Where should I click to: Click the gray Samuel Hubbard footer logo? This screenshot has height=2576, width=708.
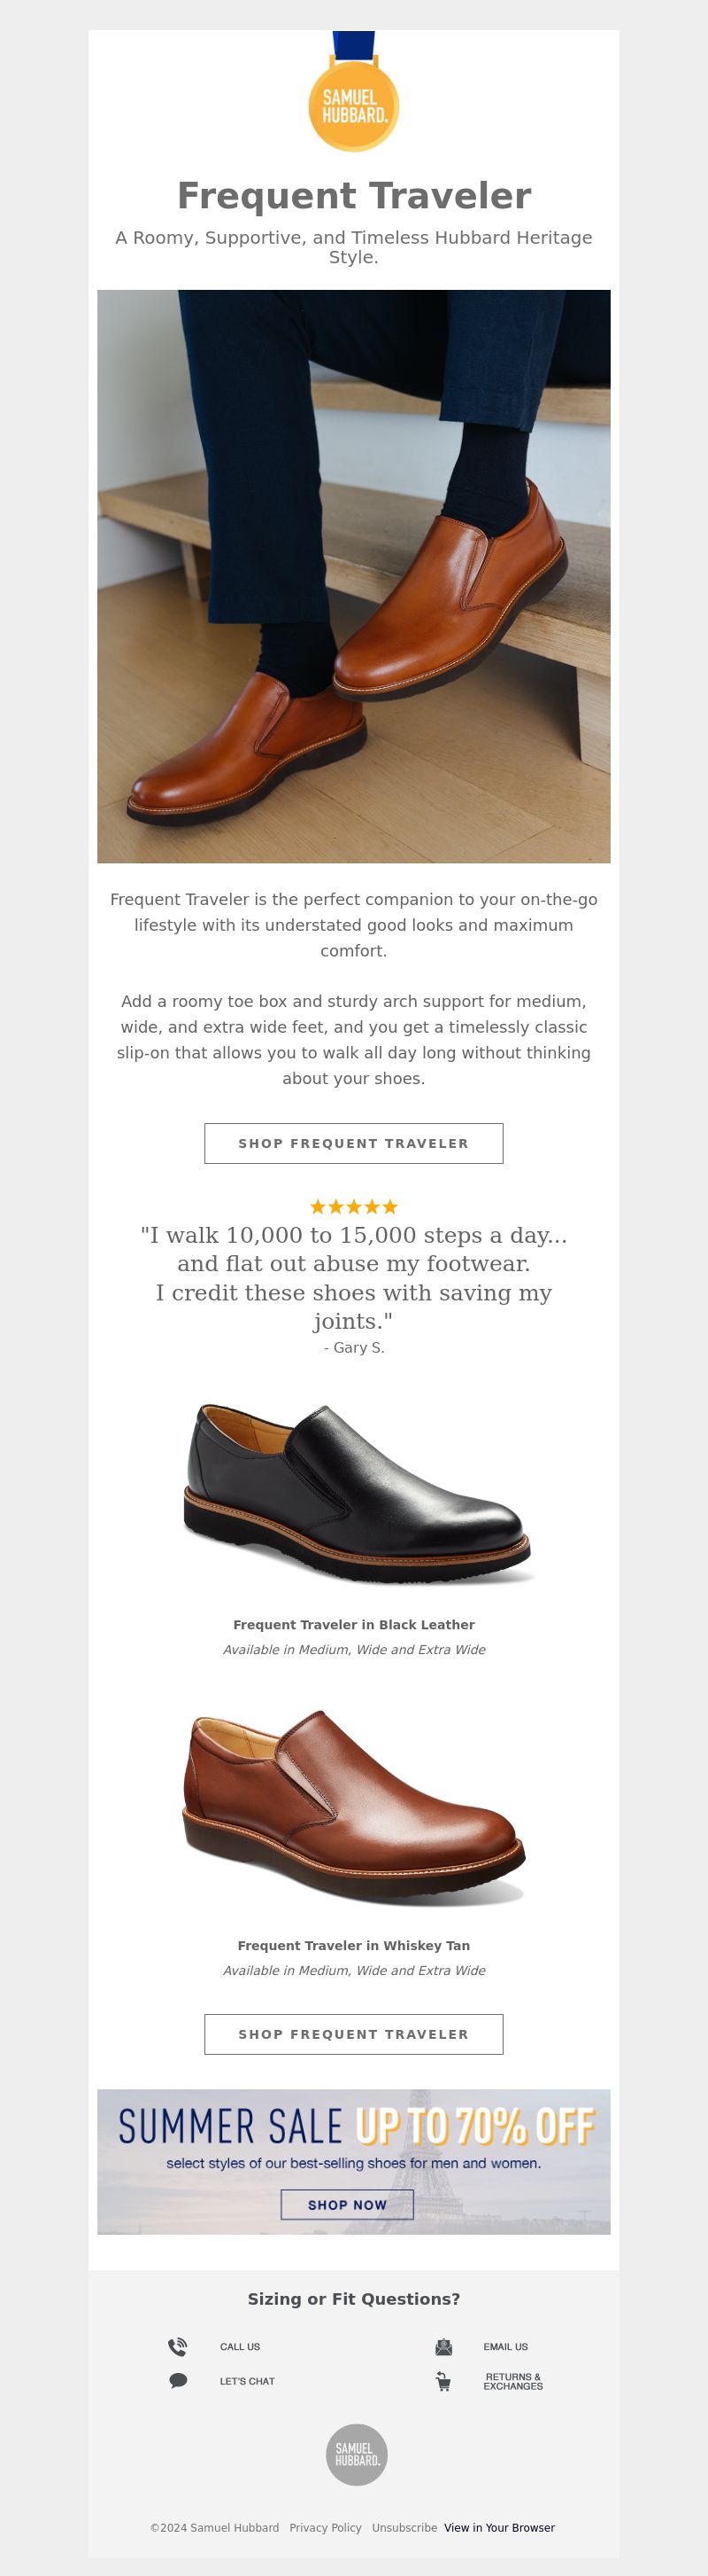(357, 2454)
